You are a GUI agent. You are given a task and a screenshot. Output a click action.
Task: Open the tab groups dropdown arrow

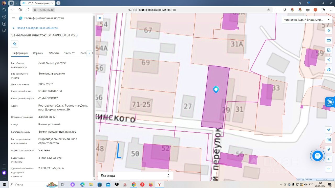pyautogui.click(x=17, y=3)
